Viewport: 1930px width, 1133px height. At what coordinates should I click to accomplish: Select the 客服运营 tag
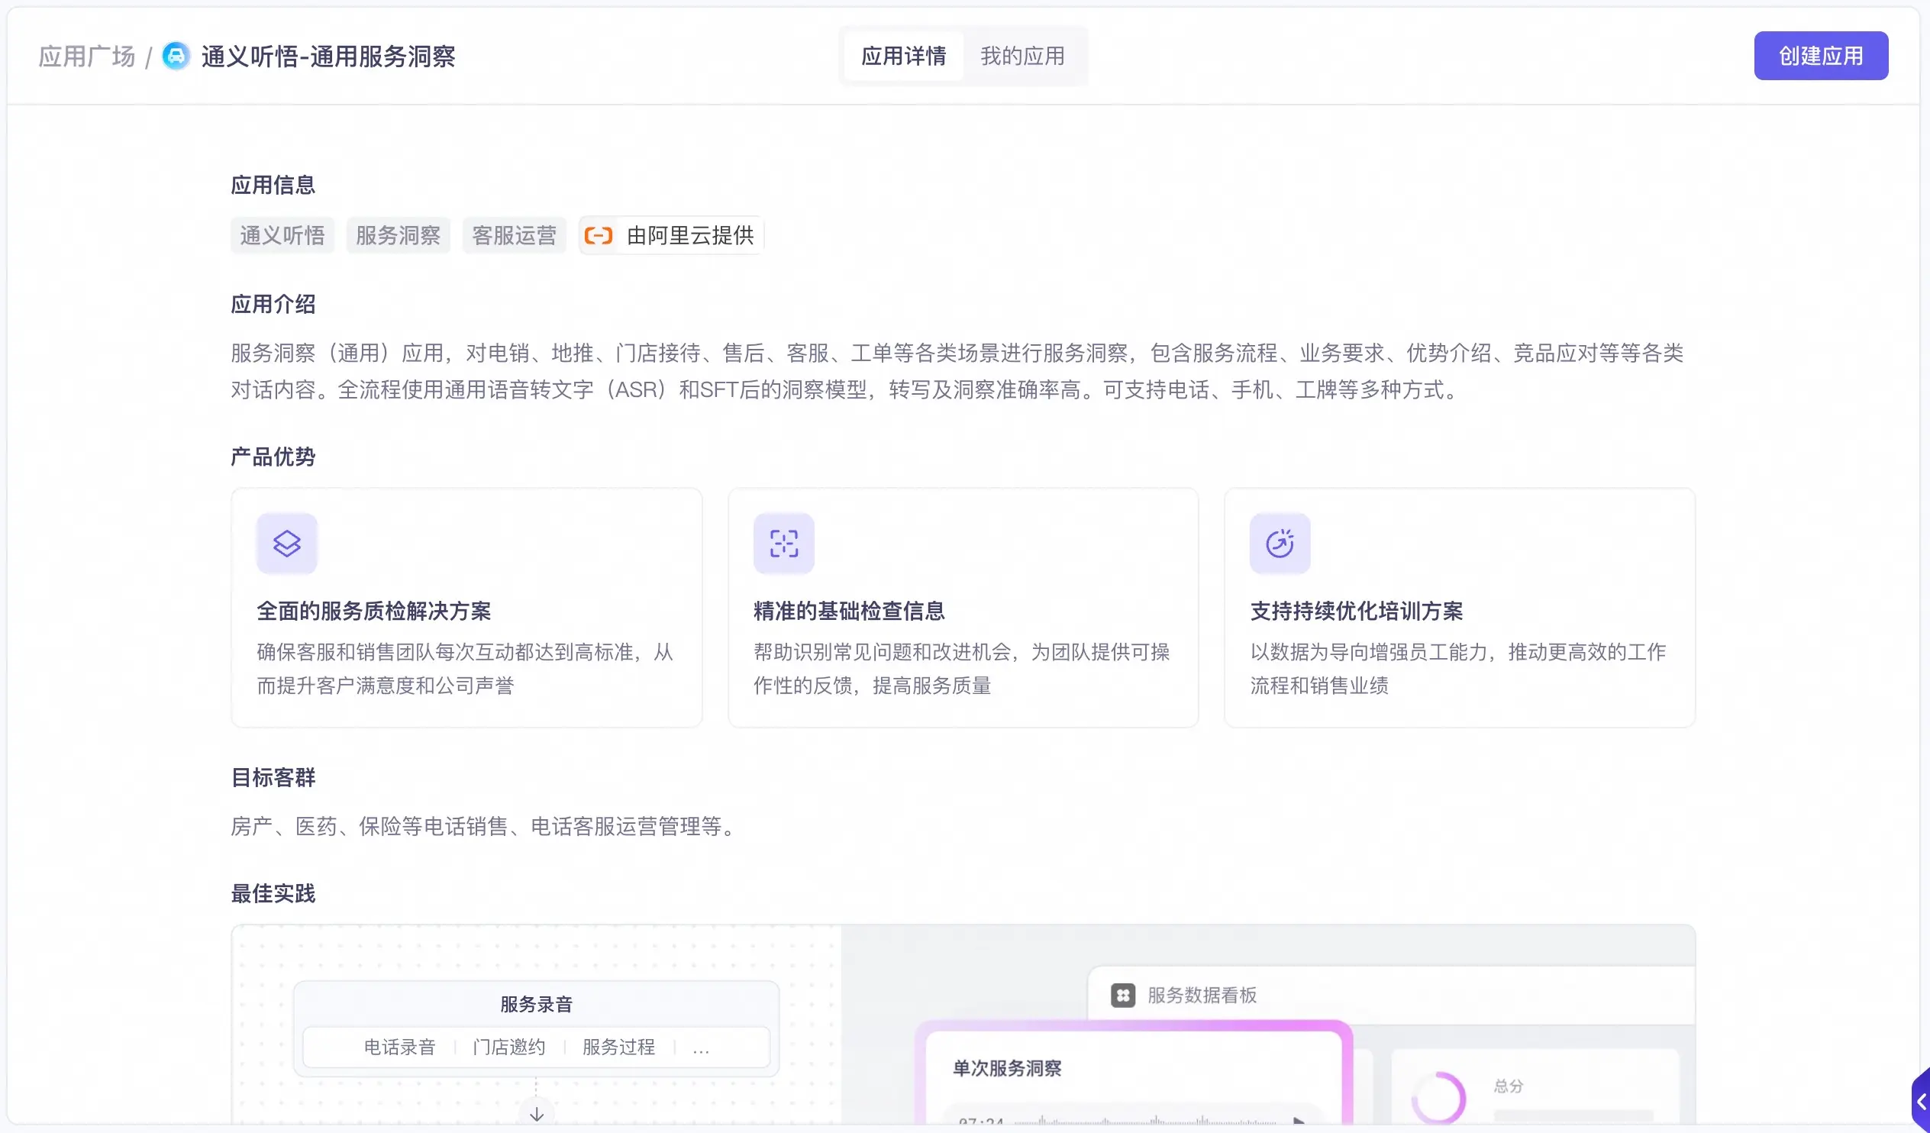pos(514,235)
